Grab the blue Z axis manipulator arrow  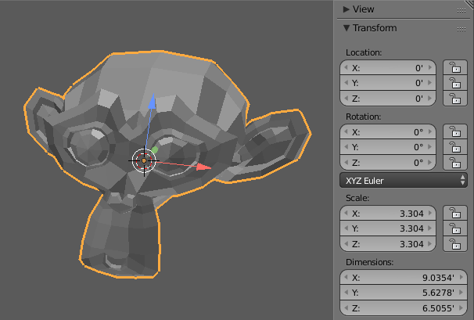(152, 102)
